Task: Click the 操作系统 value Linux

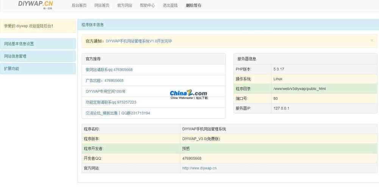Action: point(278,79)
